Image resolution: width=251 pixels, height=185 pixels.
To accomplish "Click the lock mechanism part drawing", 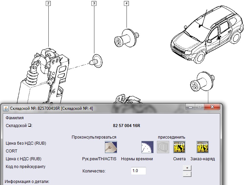I will point(47,75).
